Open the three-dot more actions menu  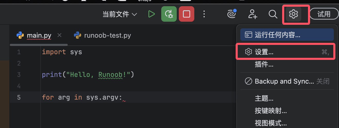[x=204, y=14]
